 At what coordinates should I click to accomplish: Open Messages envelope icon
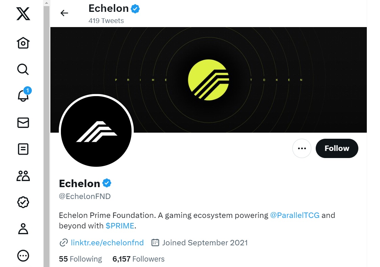pyautogui.click(x=23, y=123)
